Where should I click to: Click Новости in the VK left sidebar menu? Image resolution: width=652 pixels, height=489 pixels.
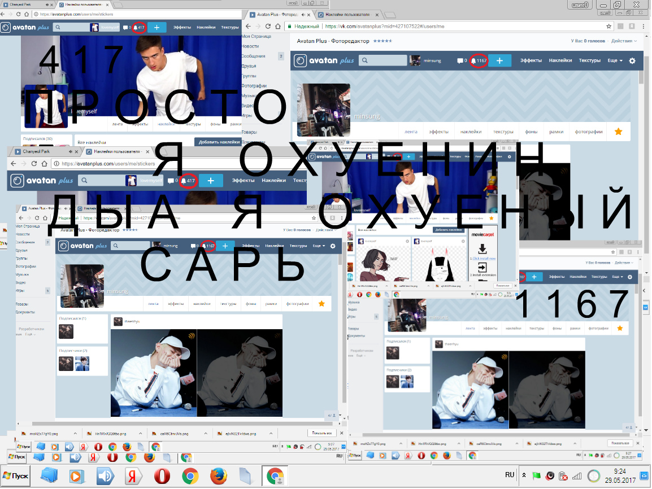pos(250,46)
